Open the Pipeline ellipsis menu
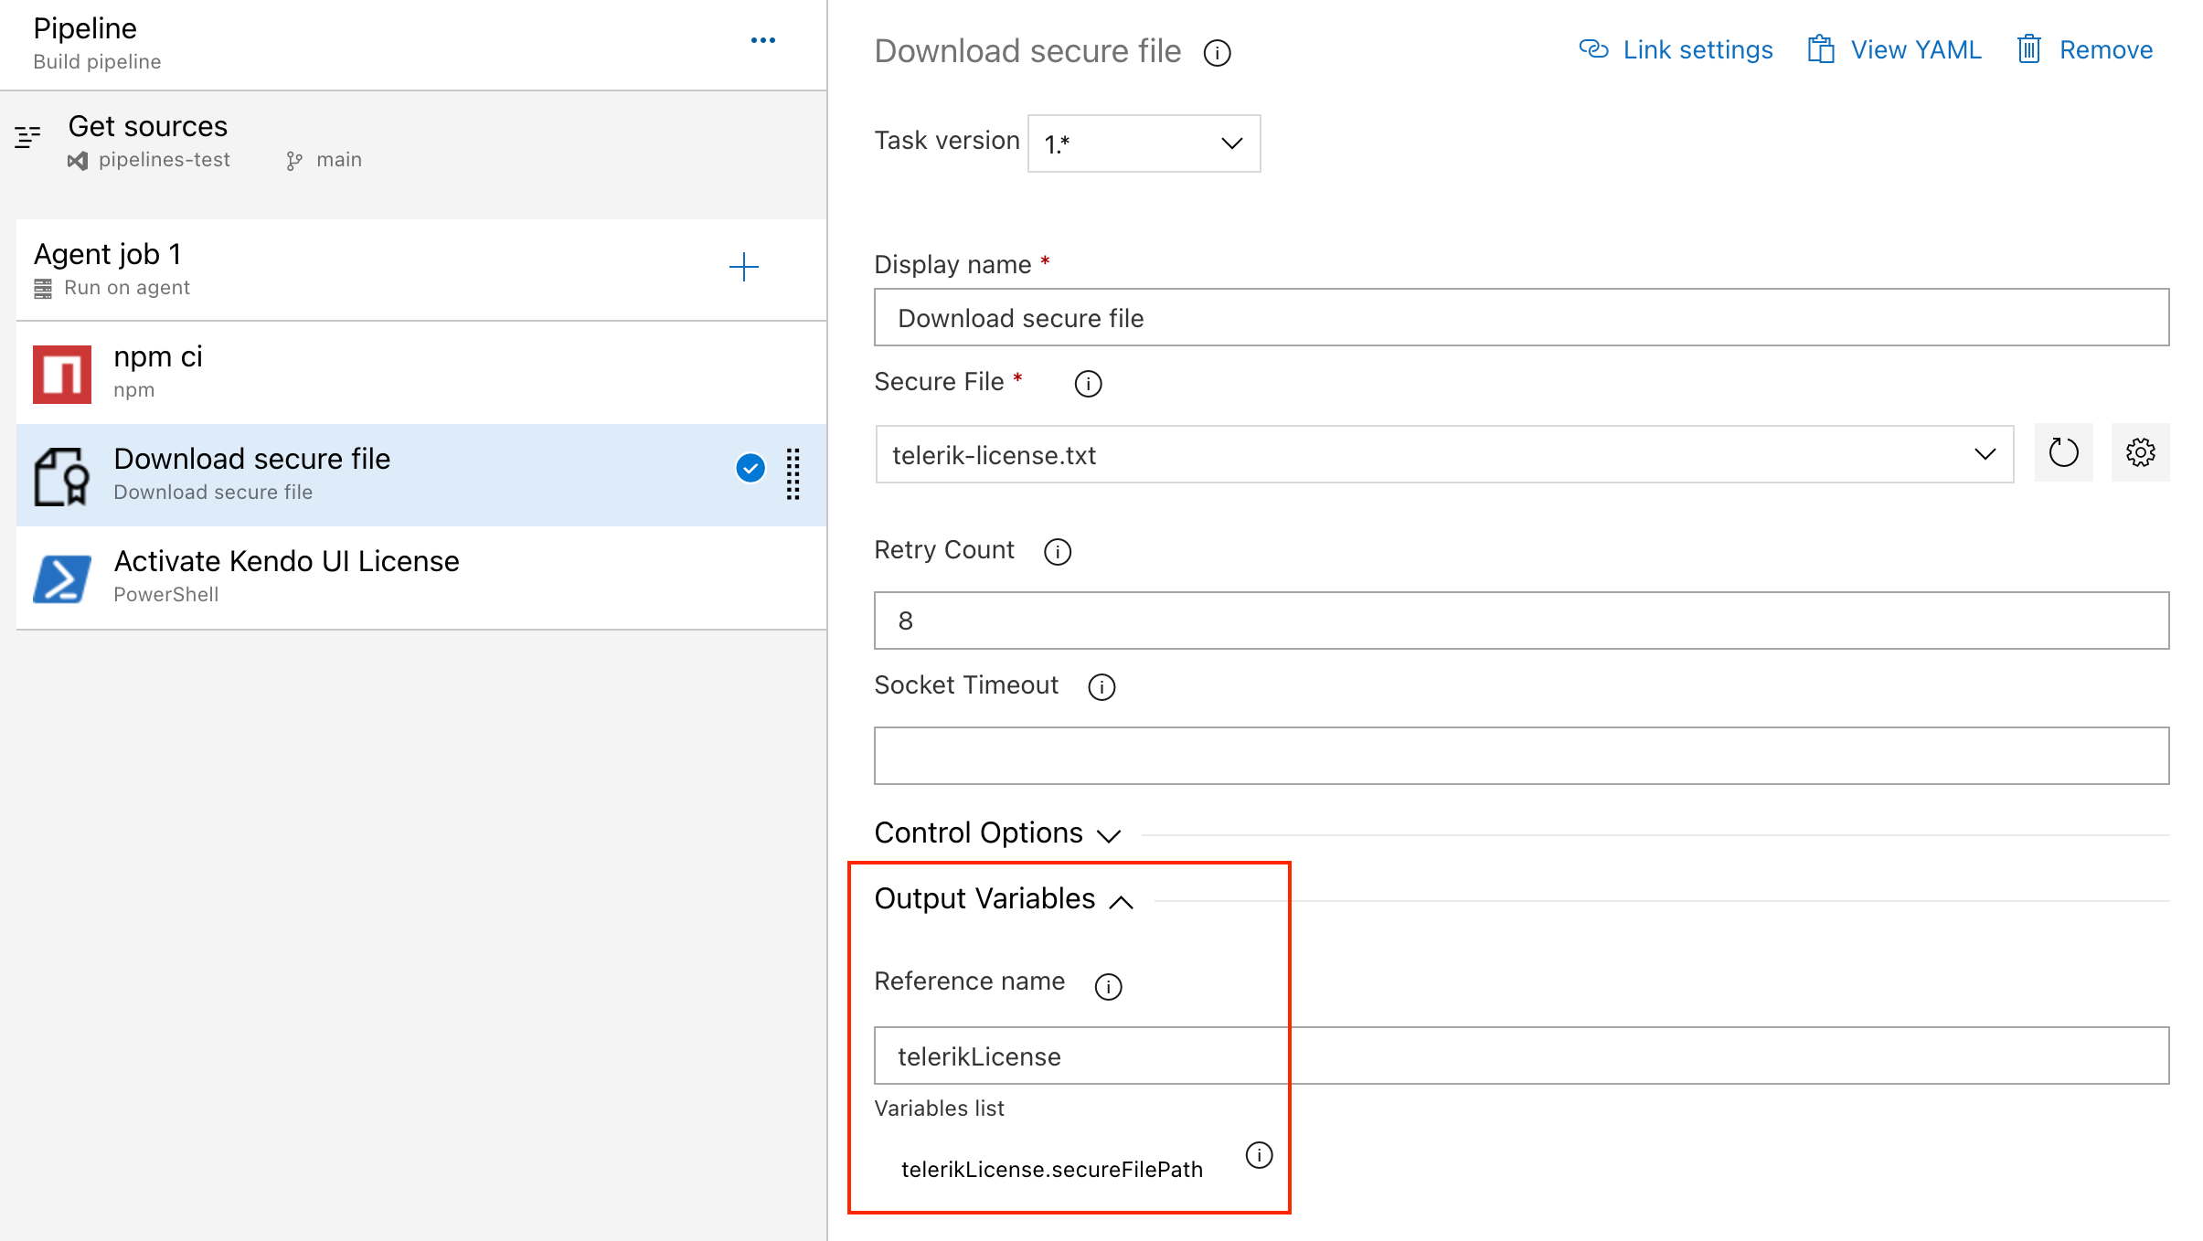Screen dimensions: 2203x1241 [763, 39]
